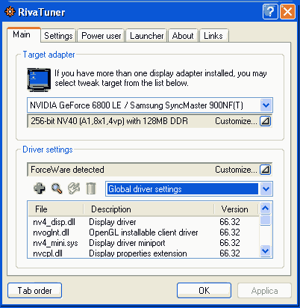The width and height of the screenshot is (300, 308).
Task: Open Customize arrow for ForceWare detected row
Action: [x=265, y=170]
